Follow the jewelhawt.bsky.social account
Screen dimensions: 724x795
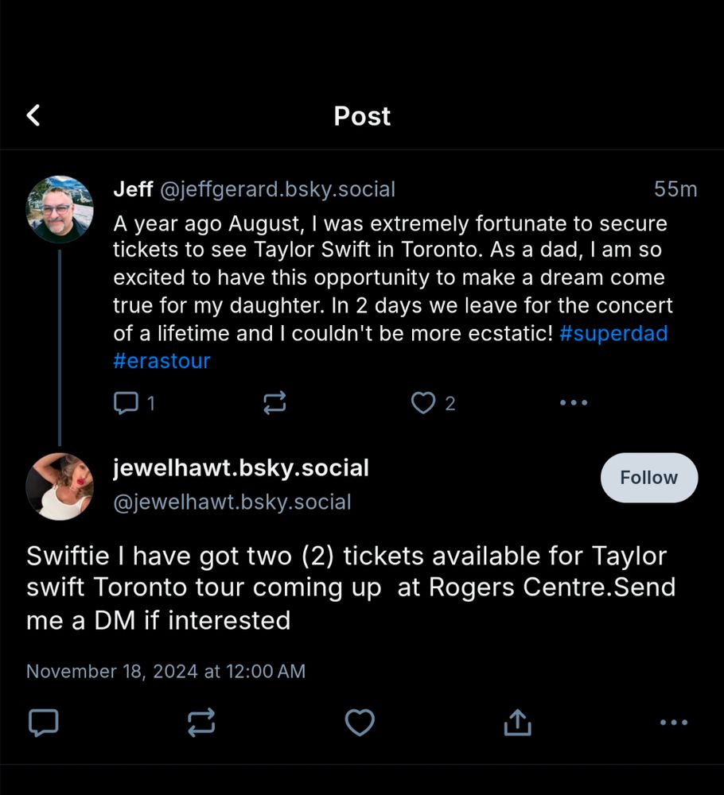[x=648, y=478]
